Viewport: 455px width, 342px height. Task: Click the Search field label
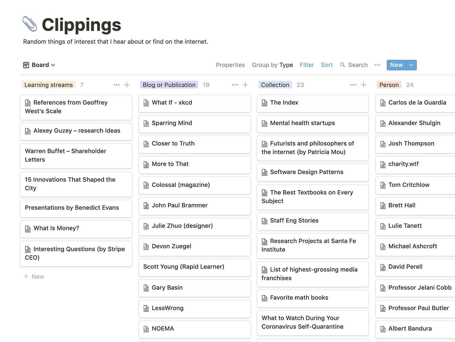tap(358, 65)
